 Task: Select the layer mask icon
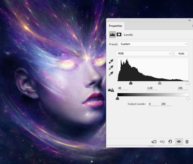pyautogui.click(x=119, y=35)
